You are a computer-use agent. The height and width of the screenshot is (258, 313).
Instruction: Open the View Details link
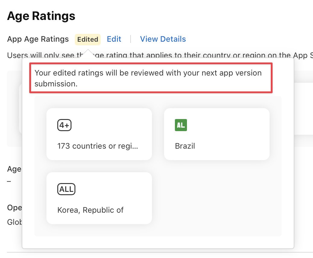[x=163, y=39]
